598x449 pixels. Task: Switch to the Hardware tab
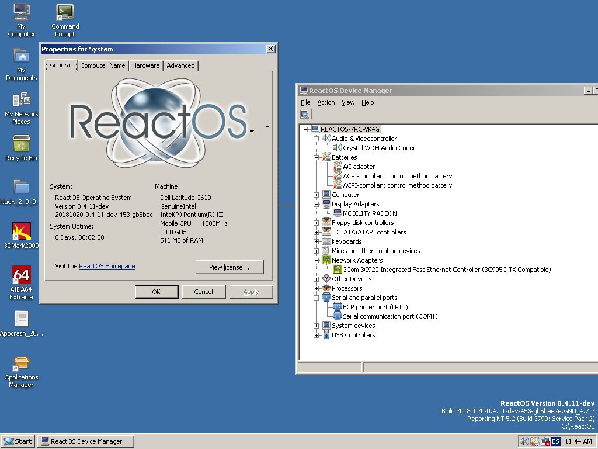pos(145,65)
